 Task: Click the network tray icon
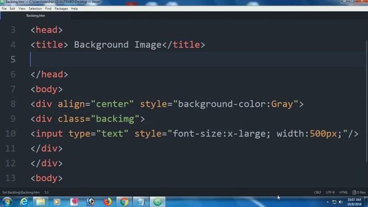(x=334, y=202)
